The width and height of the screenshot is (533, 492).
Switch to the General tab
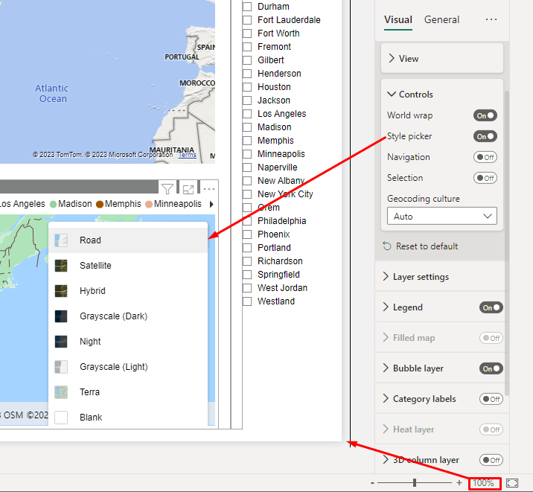tap(441, 19)
